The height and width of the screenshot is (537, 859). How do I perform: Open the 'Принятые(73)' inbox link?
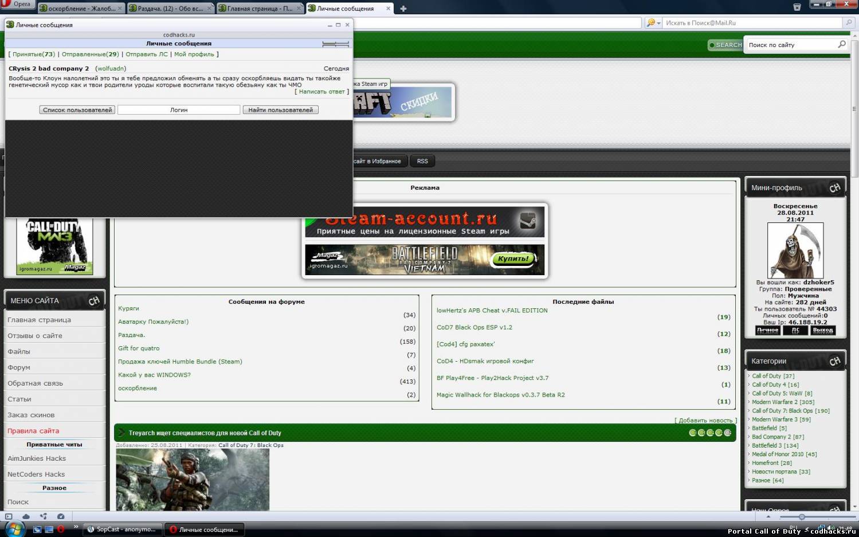(34, 54)
